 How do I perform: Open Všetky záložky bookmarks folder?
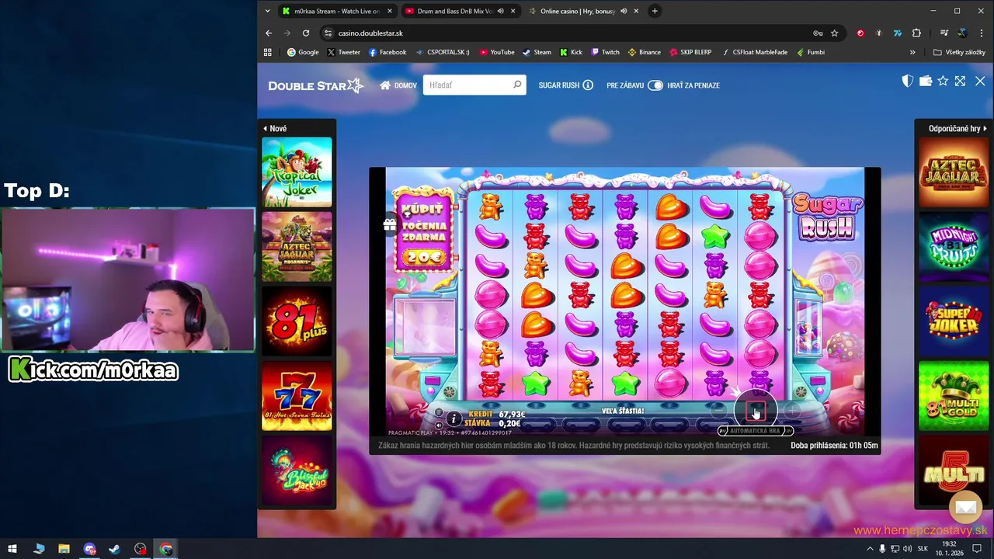[960, 52]
